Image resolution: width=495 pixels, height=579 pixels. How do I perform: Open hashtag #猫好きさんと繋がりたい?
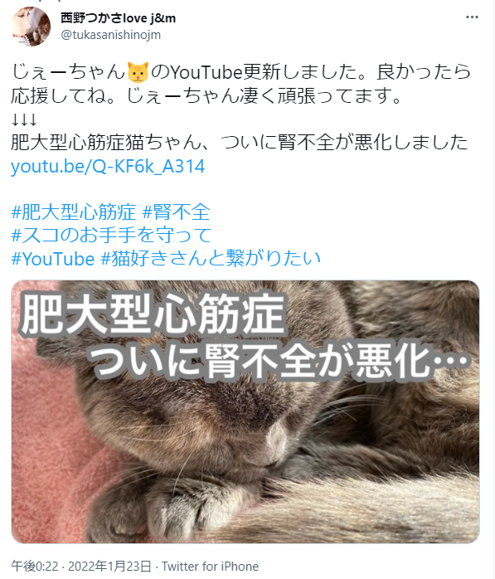[211, 259]
